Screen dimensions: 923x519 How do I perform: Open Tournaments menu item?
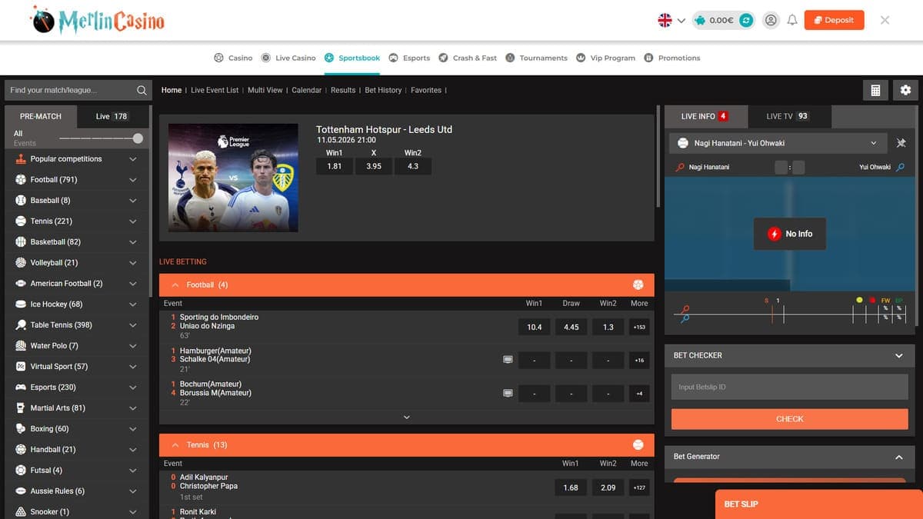point(536,58)
